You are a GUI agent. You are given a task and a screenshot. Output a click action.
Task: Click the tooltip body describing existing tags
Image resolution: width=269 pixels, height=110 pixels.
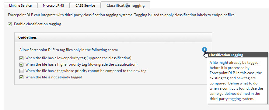(x=236, y=81)
